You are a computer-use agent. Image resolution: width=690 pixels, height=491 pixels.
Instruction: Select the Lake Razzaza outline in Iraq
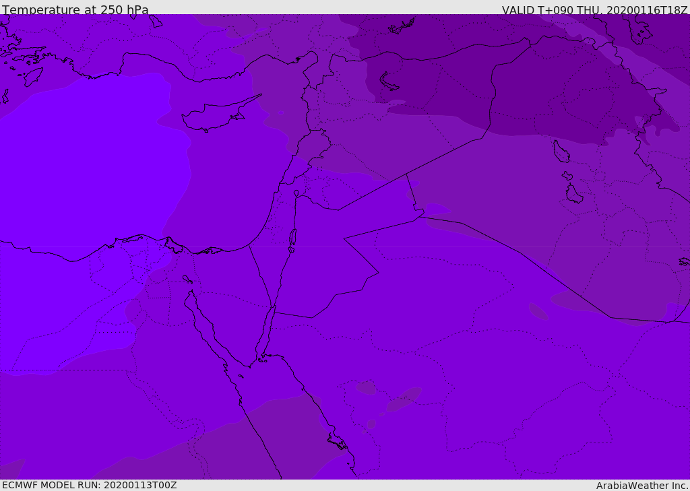574,194
